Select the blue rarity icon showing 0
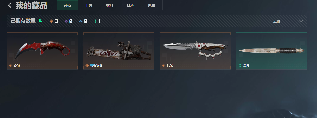317x118 pixels. pyautogui.click(x=81, y=21)
